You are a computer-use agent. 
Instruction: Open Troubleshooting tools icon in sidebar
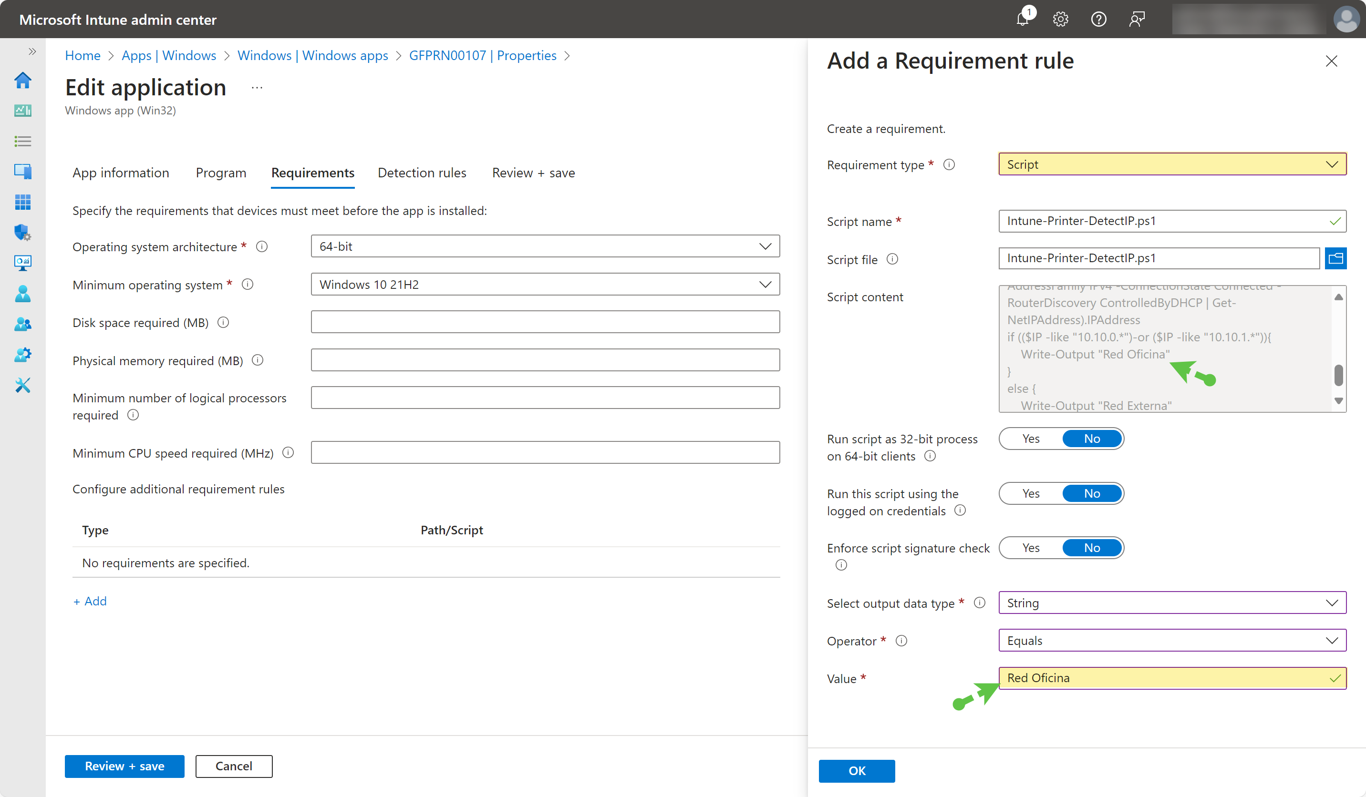point(23,385)
